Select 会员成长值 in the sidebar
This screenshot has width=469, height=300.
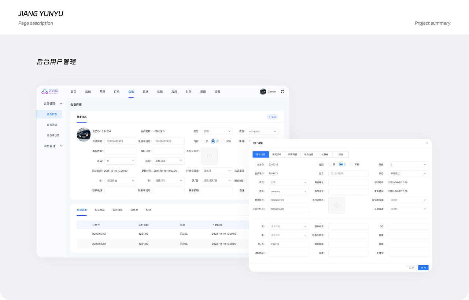tap(53, 135)
